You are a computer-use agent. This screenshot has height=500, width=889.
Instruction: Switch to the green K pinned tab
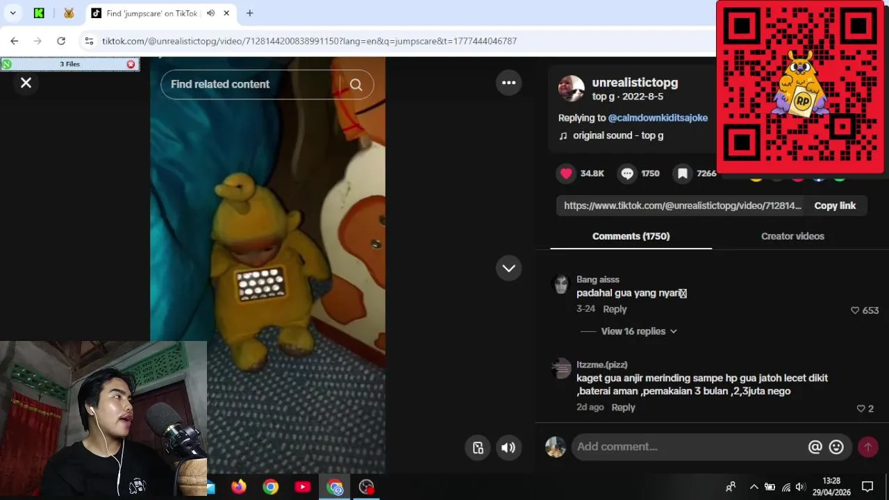click(x=39, y=13)
